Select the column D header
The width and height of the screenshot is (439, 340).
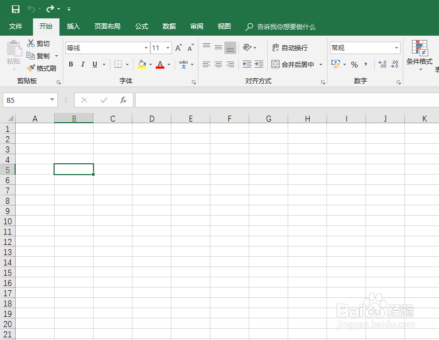[151, 119]
